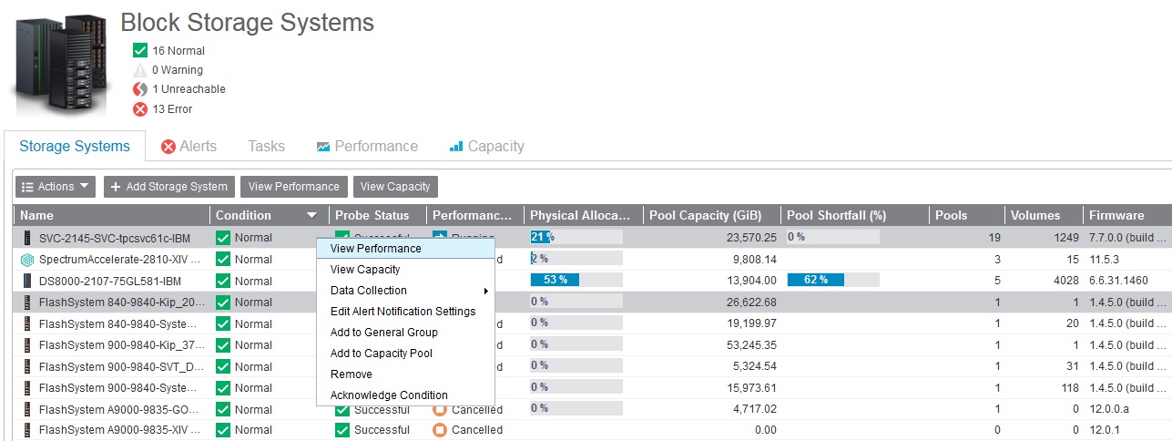Click the volumes count 4028
Image resolution: width=1172 pixels, height=441 pixels.
tap(1065, 281)
